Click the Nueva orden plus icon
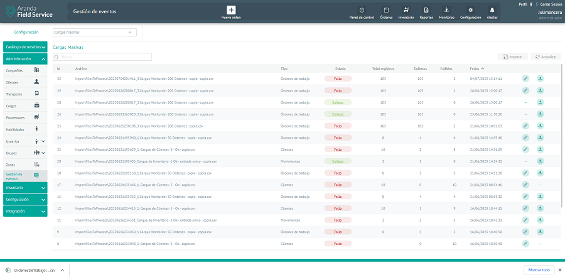The image size is (565, 277). (231, 10)
